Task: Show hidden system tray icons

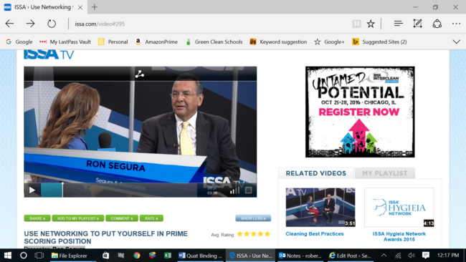Action: 384,256
